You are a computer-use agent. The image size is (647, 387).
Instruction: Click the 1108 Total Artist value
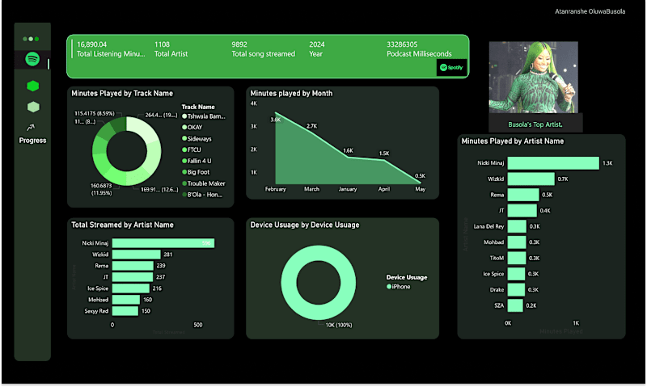pos(163,44)
